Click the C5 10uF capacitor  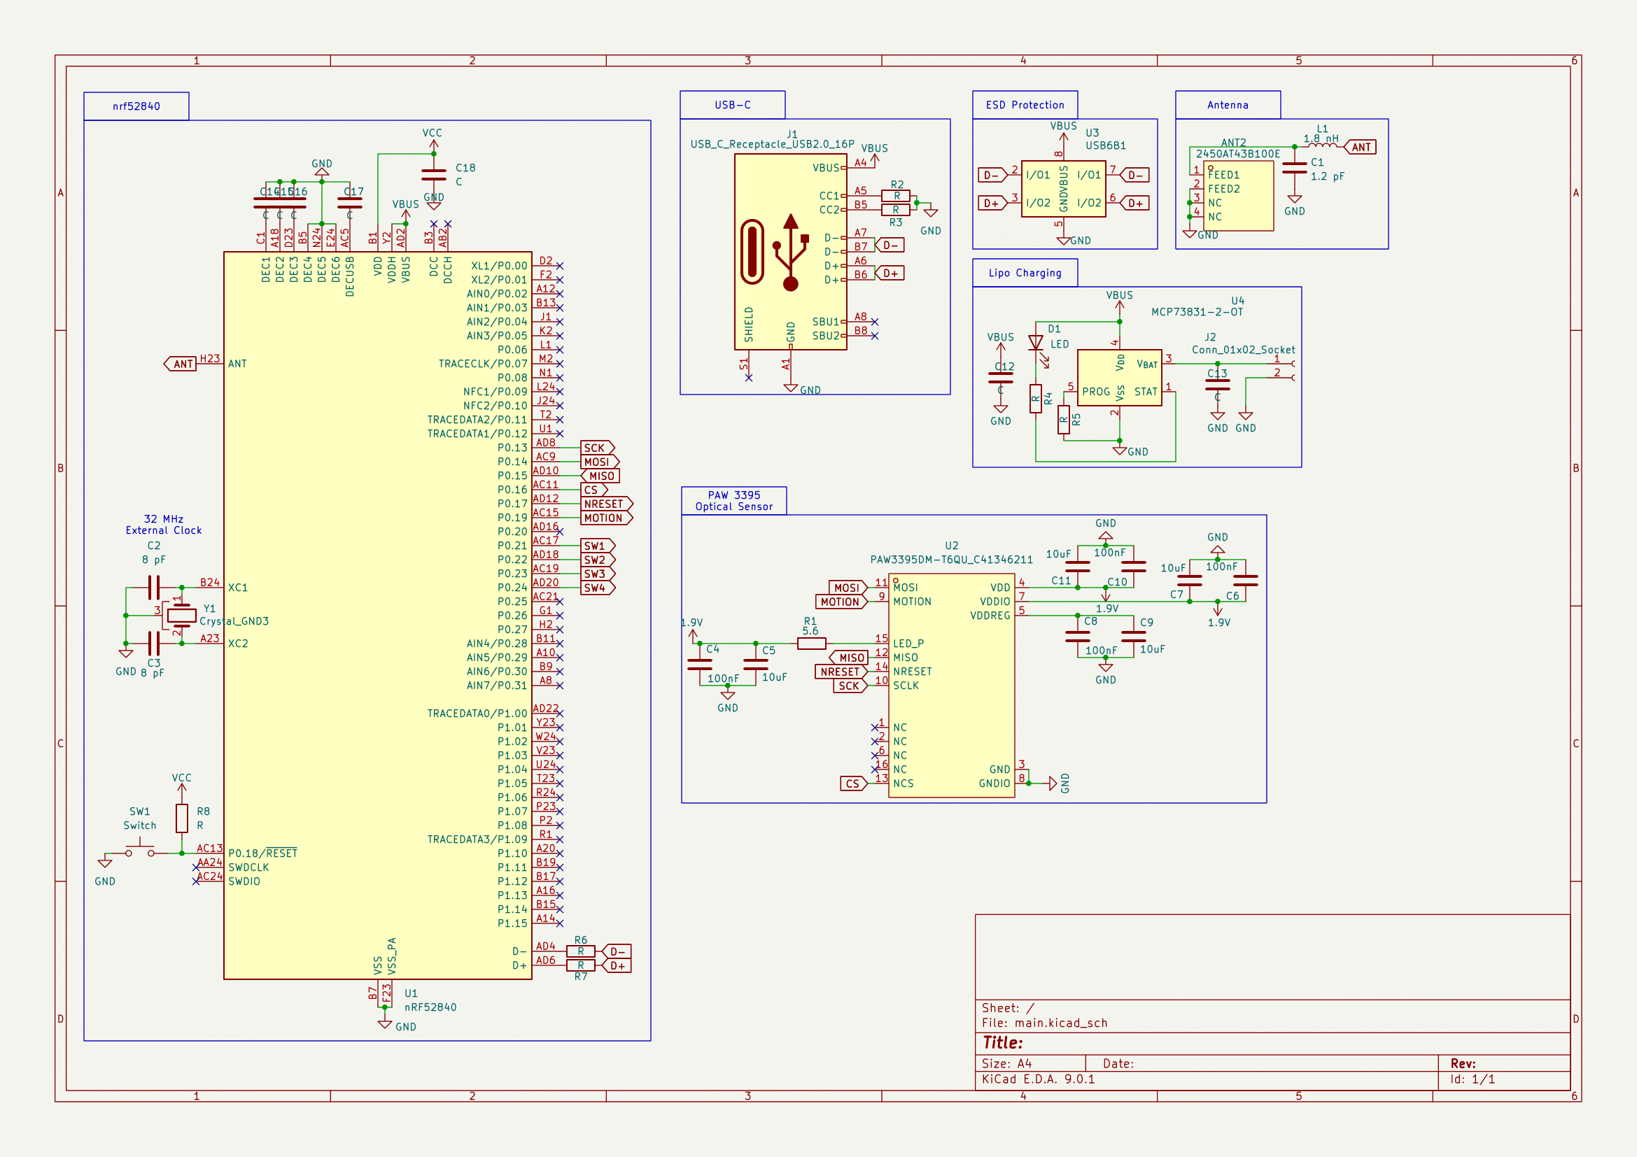[756, 664]
